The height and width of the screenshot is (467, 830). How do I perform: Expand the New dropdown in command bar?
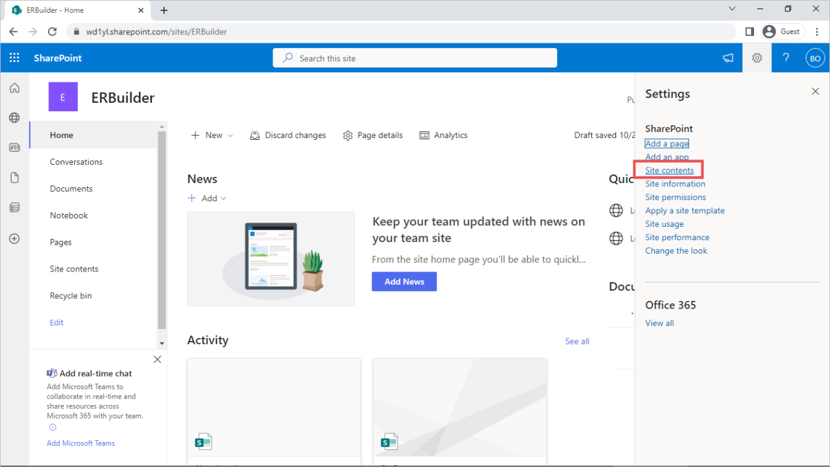point(213,135)
